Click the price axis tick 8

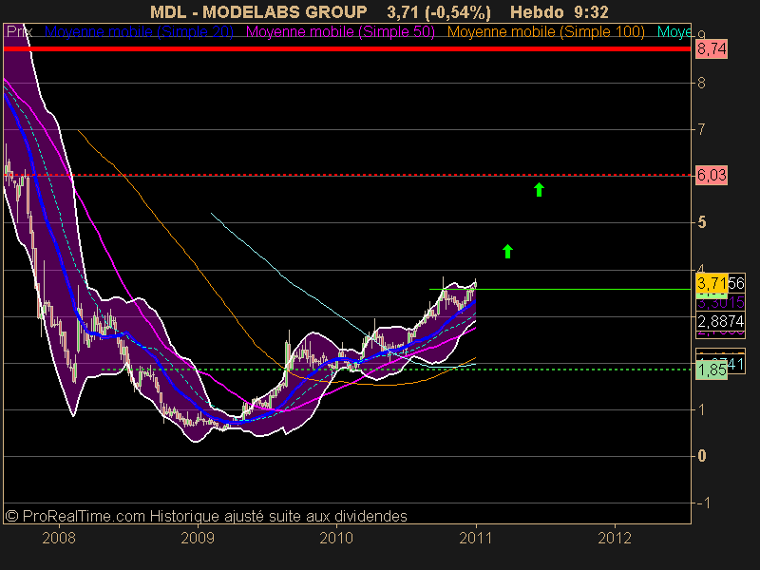701,83
